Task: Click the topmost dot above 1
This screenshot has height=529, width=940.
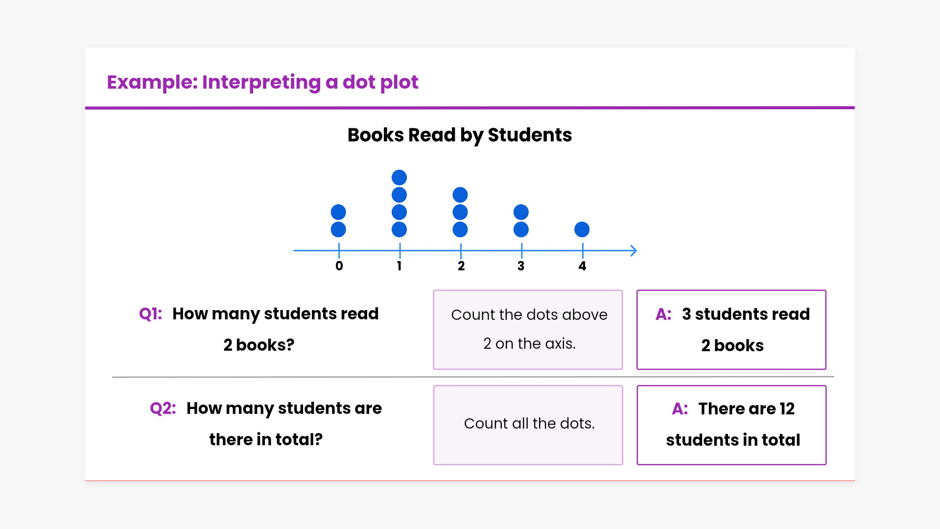Action: 399,177
